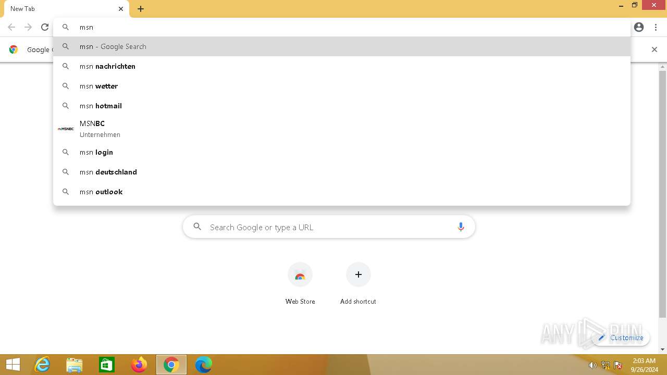Open a new tab with the plus button
The width and height of the screenshot is (667, 375).
click(141, 9)
